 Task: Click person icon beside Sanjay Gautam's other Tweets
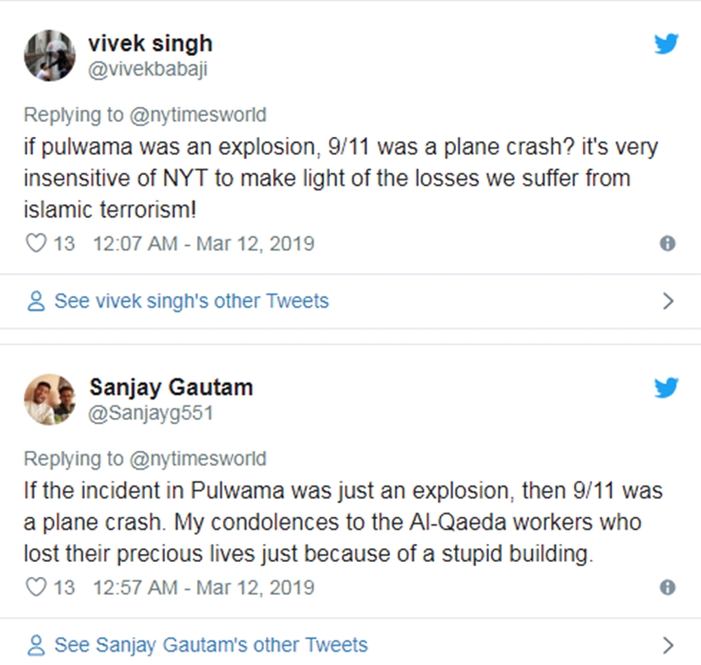[x=35, y=644]
